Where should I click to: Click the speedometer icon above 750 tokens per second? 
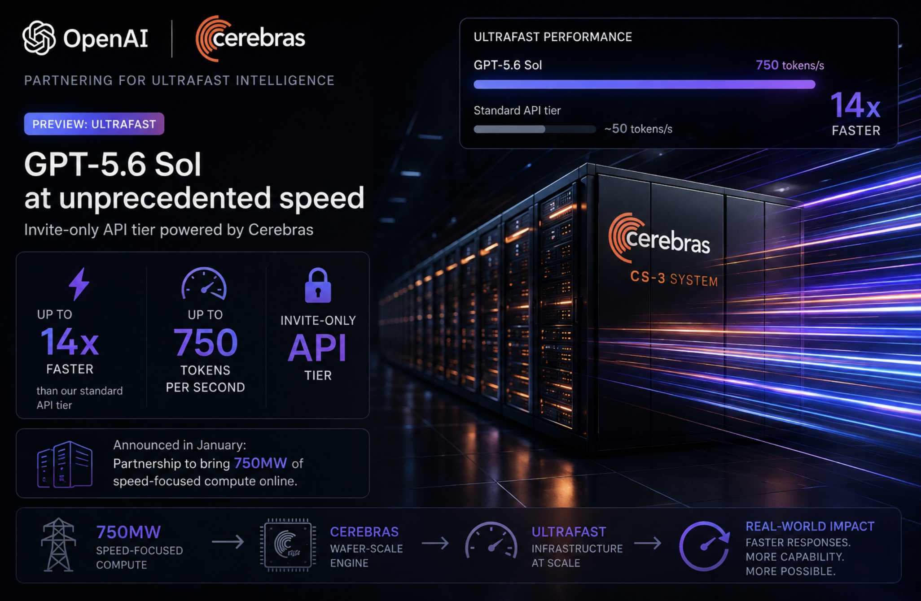(x=204, y=284)
